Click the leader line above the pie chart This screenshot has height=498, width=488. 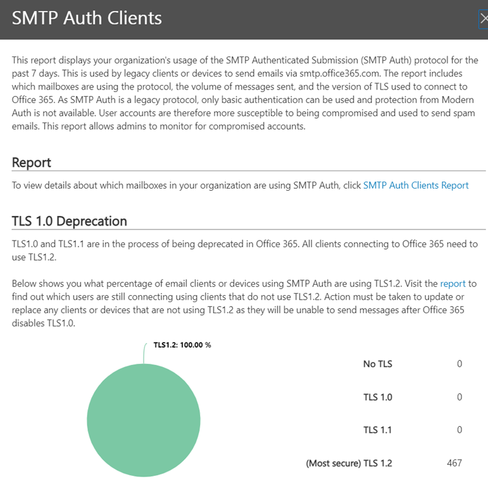tap(143, 353)
